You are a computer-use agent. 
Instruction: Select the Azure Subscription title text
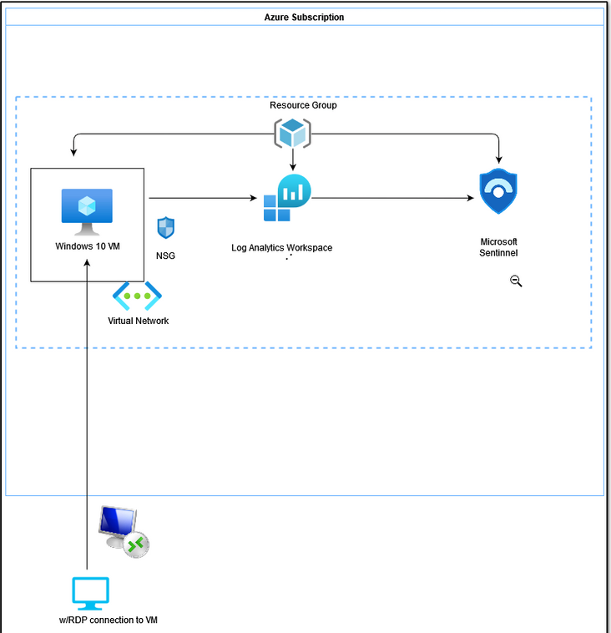tap(305, 18)
